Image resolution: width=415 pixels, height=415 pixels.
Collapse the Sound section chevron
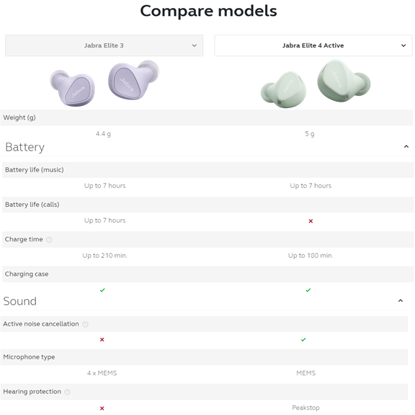(x=401, y=300)
